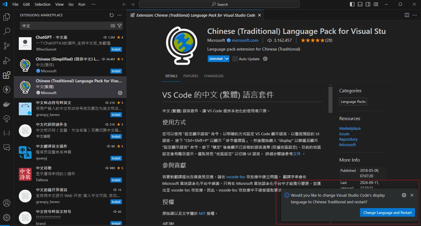Screen dimensions: 421x226
Task: Open the Search view in activity bar
Action: coord(7,31)
